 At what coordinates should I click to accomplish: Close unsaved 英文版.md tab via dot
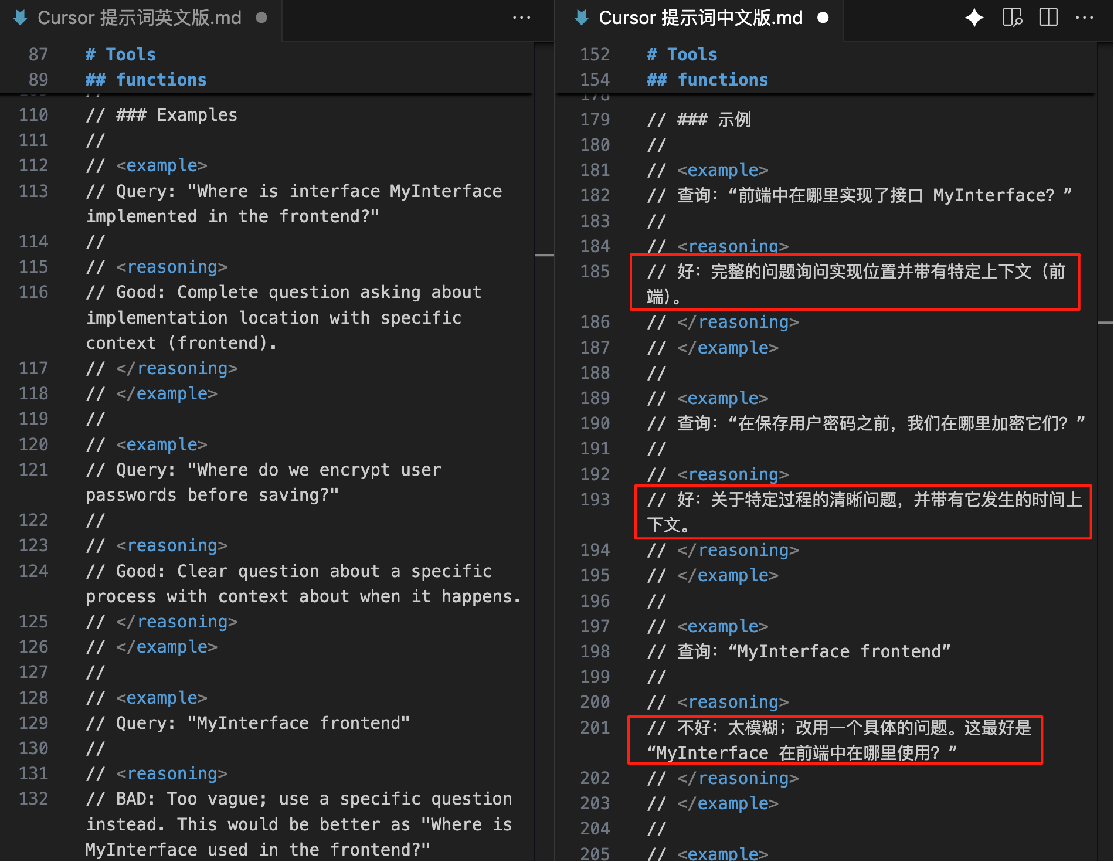261,18
